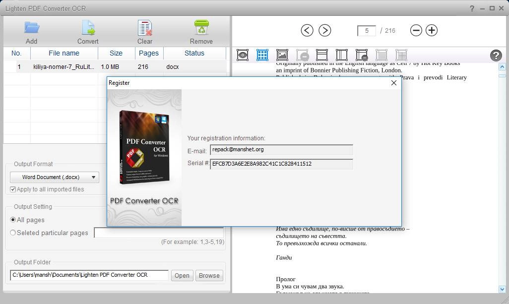
Task: Select the blue table grid marking tool
Action: point(262,55)
